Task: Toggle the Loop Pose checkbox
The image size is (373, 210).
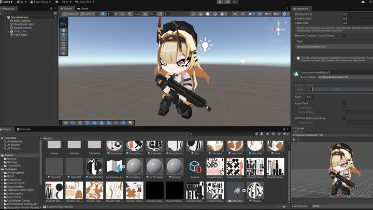Action: click(x=344, y=108)
